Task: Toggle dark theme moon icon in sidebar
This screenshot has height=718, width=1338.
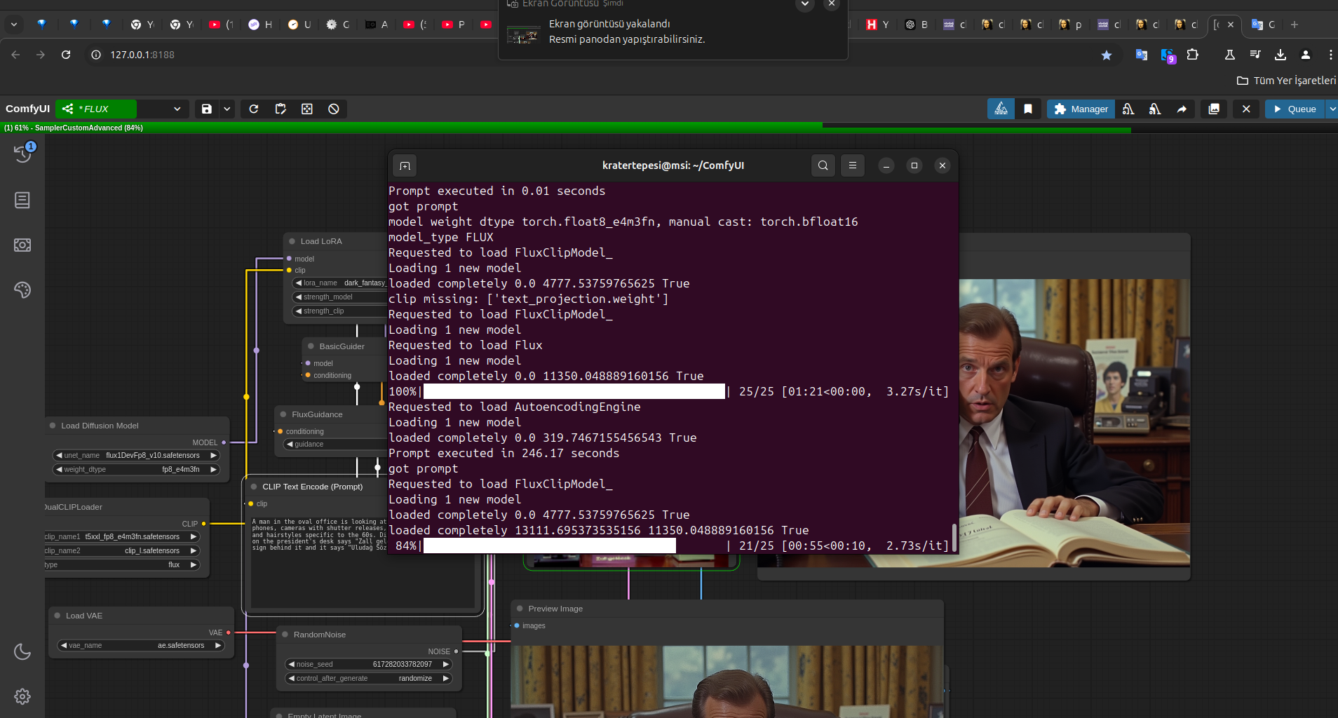Action: coord(22,651)
